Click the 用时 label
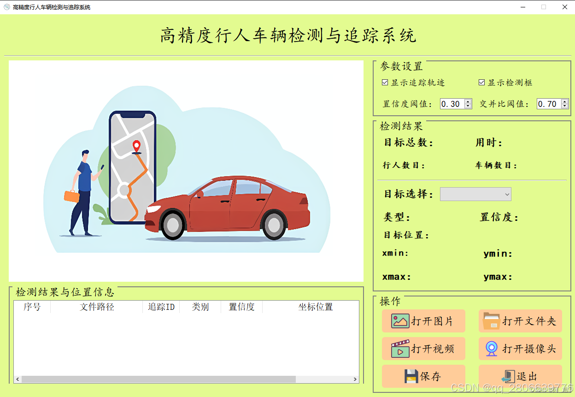575x397 pixels. 489,142
